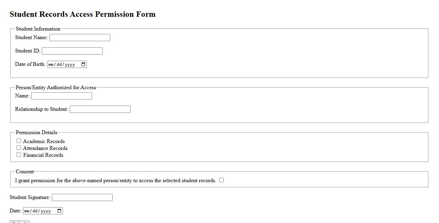Screen dimensions: 439x223
Task: Click the Financial Records label text
Action: coord(43,155)
